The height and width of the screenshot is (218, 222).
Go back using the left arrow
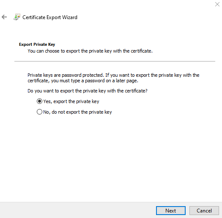(x=4, y=17)
